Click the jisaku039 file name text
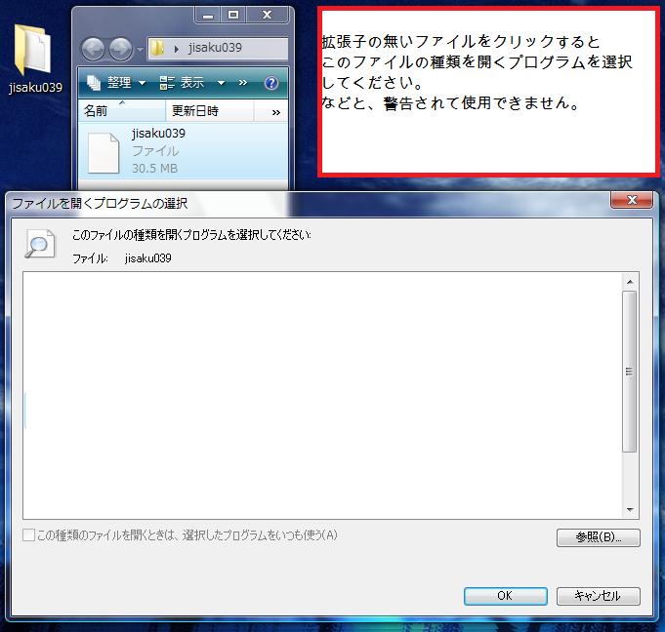The width and height of the screenshot is (665, 632). 158,134
